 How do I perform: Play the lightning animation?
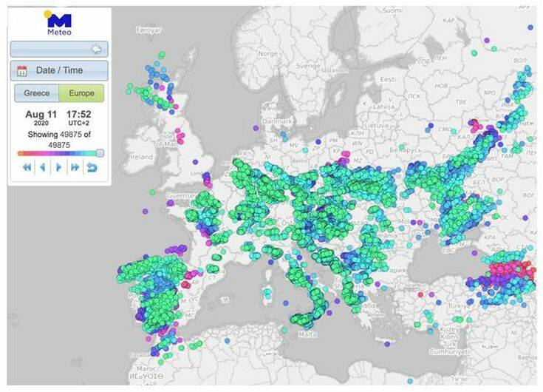click(58, 168)
